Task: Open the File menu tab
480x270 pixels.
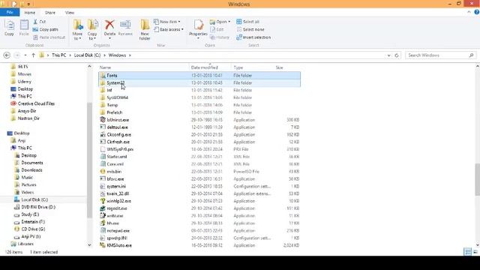Action: click(10, 13)
